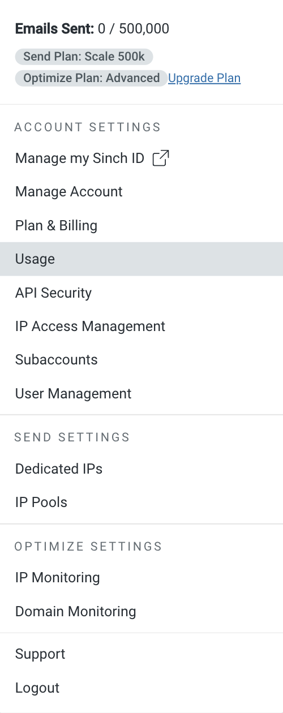Open Manage my Sinch ID
Screen dimensions: 283x713
141,158
